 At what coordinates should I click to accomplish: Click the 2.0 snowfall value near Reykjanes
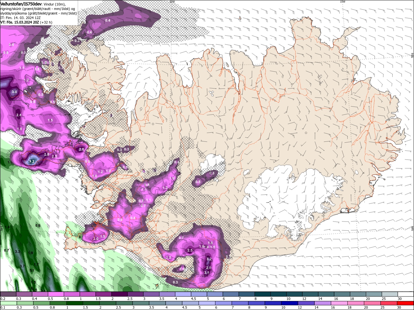95,239
